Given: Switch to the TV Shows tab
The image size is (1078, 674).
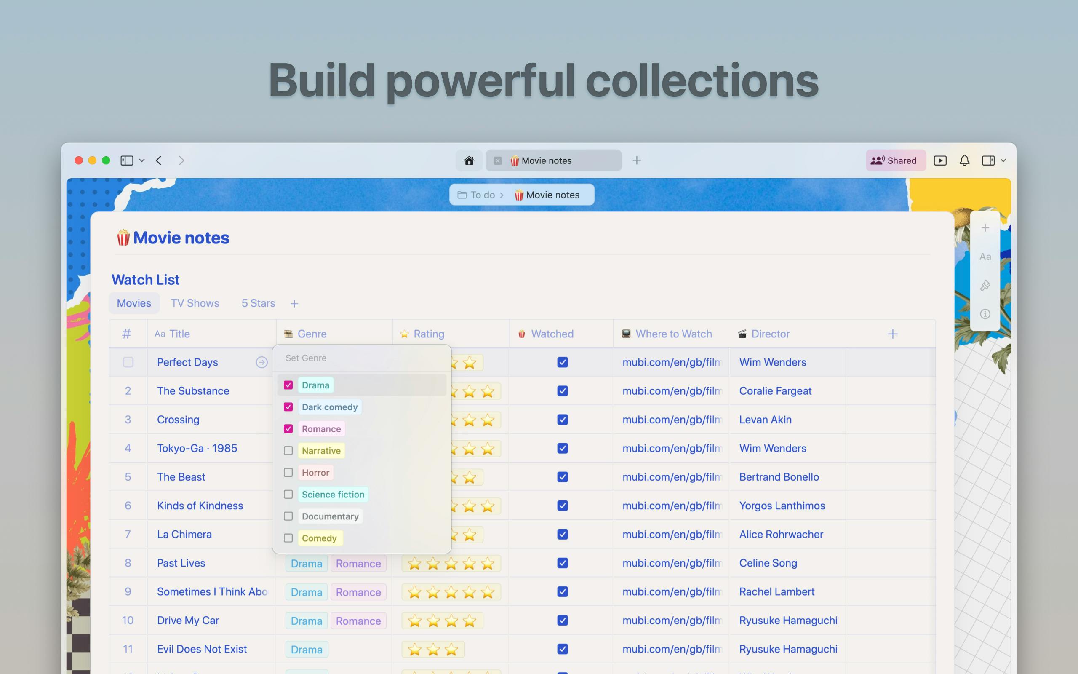Looking at the screenshot, I should click(195, 303).
